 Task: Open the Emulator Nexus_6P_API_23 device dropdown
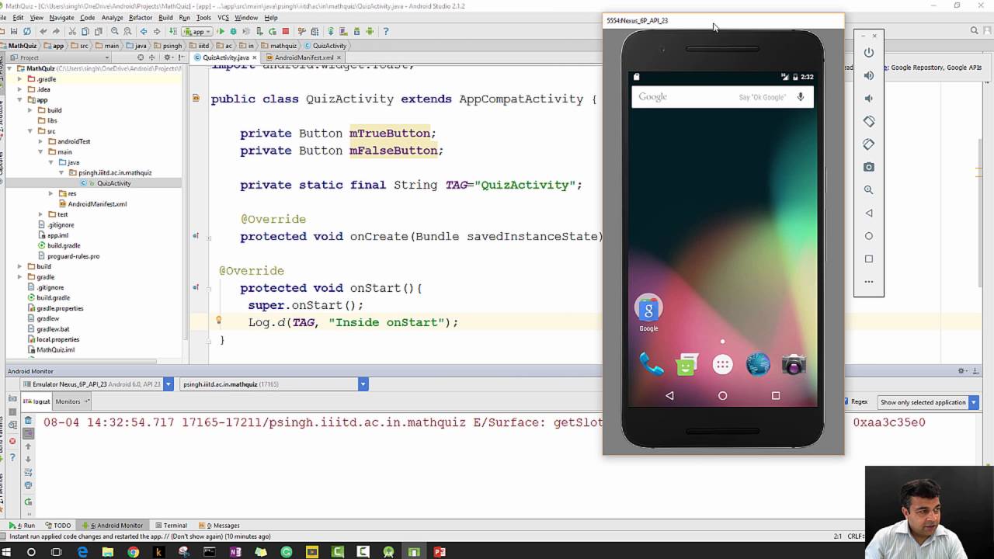coord(97,384)
